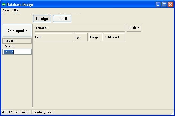Select the Person table in the list
Screen dimensions: 175x116
click(9, 46)
